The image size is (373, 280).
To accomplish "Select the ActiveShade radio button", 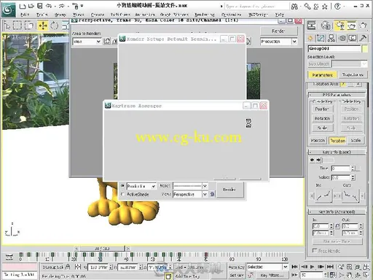I will 122,194.
